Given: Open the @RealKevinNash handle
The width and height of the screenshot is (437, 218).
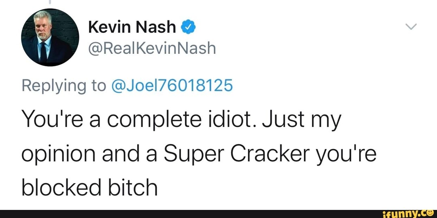Looking at the screenshot, I should click(152, 49).
